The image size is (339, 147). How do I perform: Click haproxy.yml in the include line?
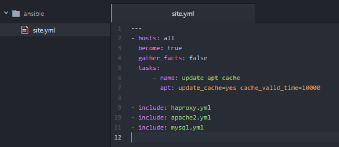191,108
